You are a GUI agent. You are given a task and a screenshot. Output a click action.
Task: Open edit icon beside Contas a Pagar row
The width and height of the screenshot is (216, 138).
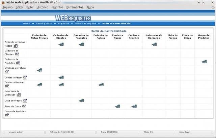coord(25,77)
